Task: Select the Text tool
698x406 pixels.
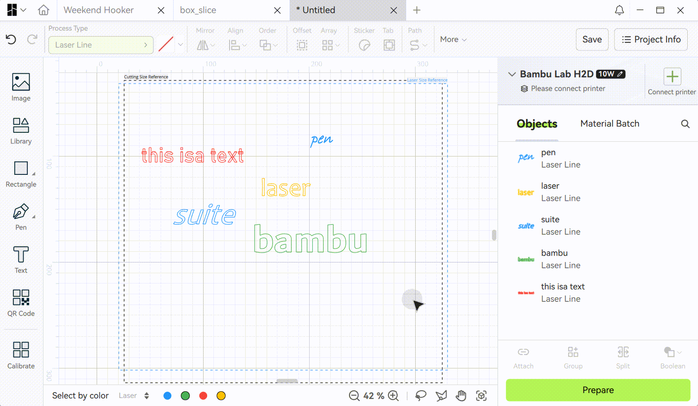Action: [21, 260]
